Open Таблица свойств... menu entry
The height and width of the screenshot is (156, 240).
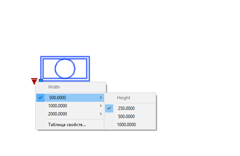[70, 125]
